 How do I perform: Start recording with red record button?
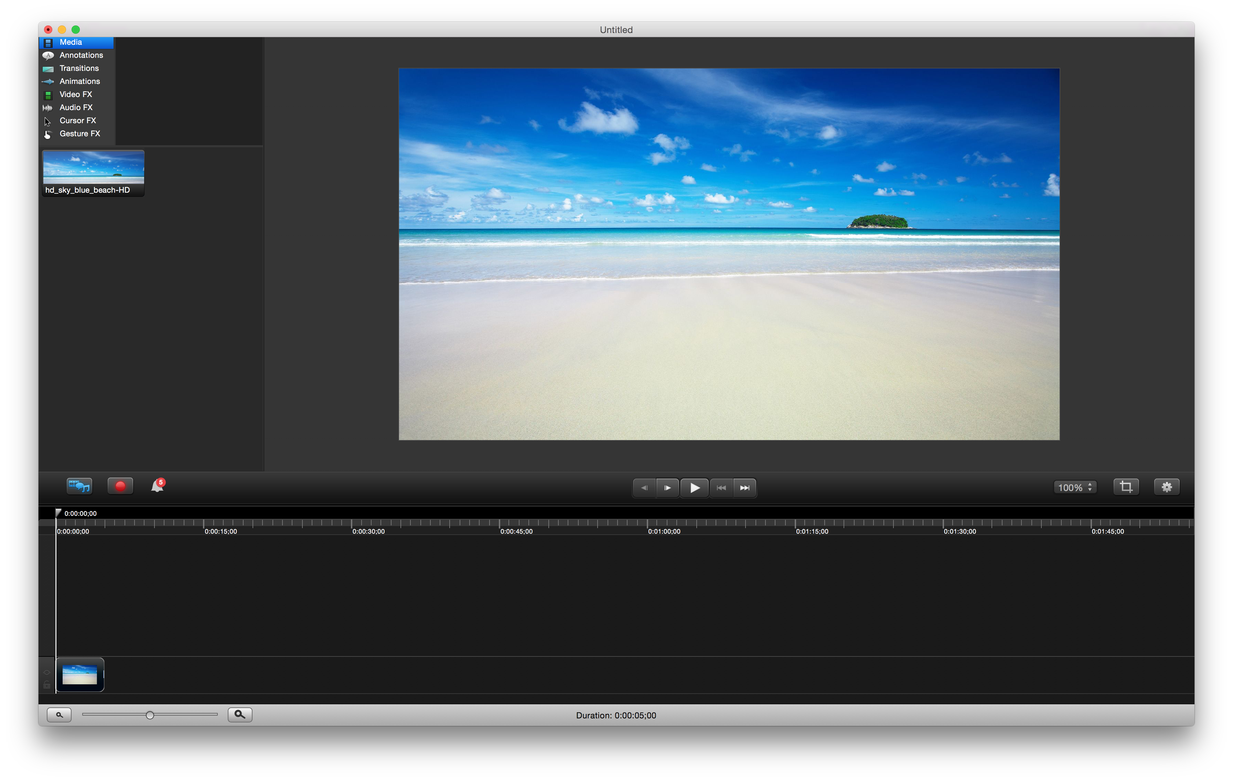tap(120, 486)
